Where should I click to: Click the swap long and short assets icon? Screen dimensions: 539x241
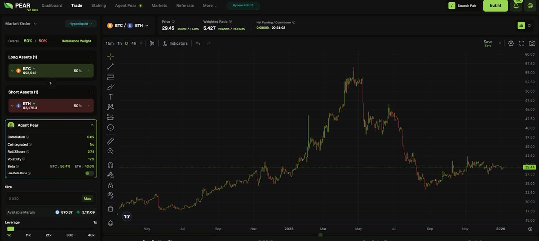click(x=50, y=83)
